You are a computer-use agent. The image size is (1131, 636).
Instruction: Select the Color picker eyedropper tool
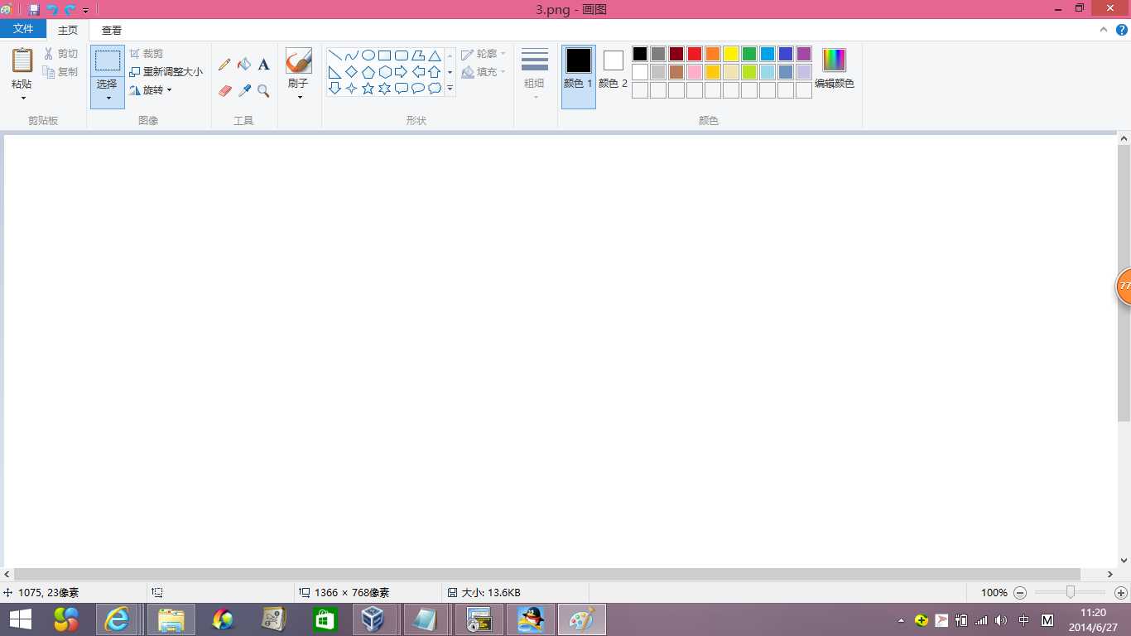tap(244, 90)
